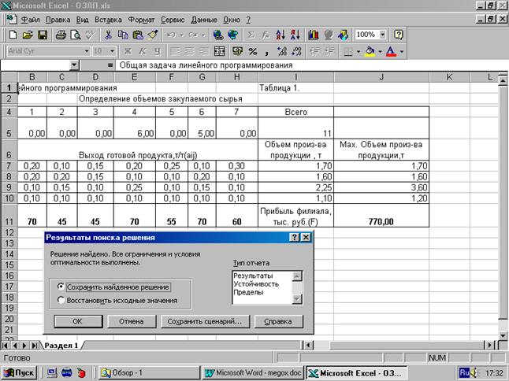Open Office Assistant help icon
The height and width of the screenshot is (381, 509).
point(399,35)
